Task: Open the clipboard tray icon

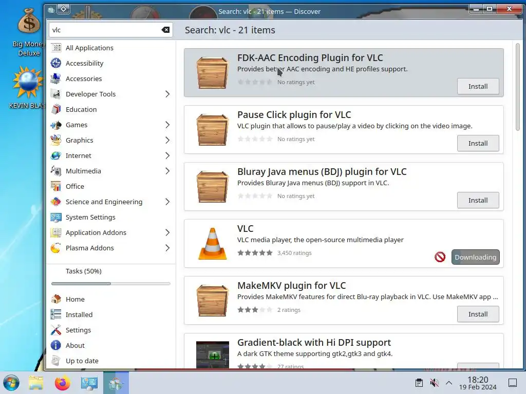Action: pyautogui.click(x=419, y=383)
